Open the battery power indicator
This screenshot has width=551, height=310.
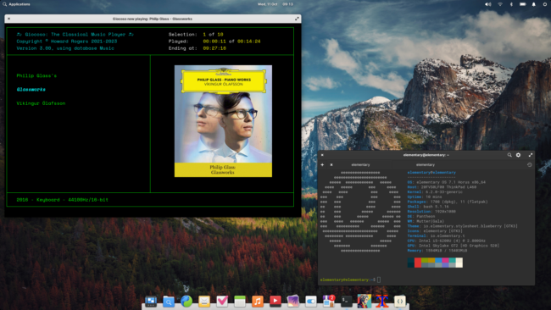pyautogui.click(x=523, y=4)
